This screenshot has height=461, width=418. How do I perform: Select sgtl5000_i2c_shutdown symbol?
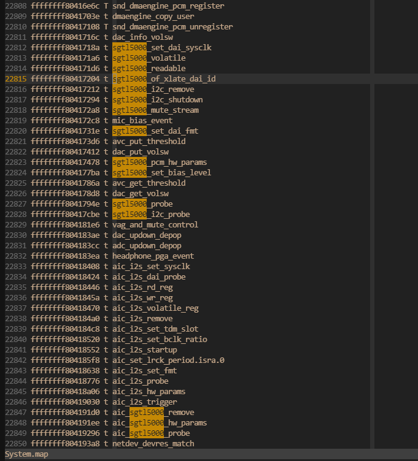click(x=158, y=100)
